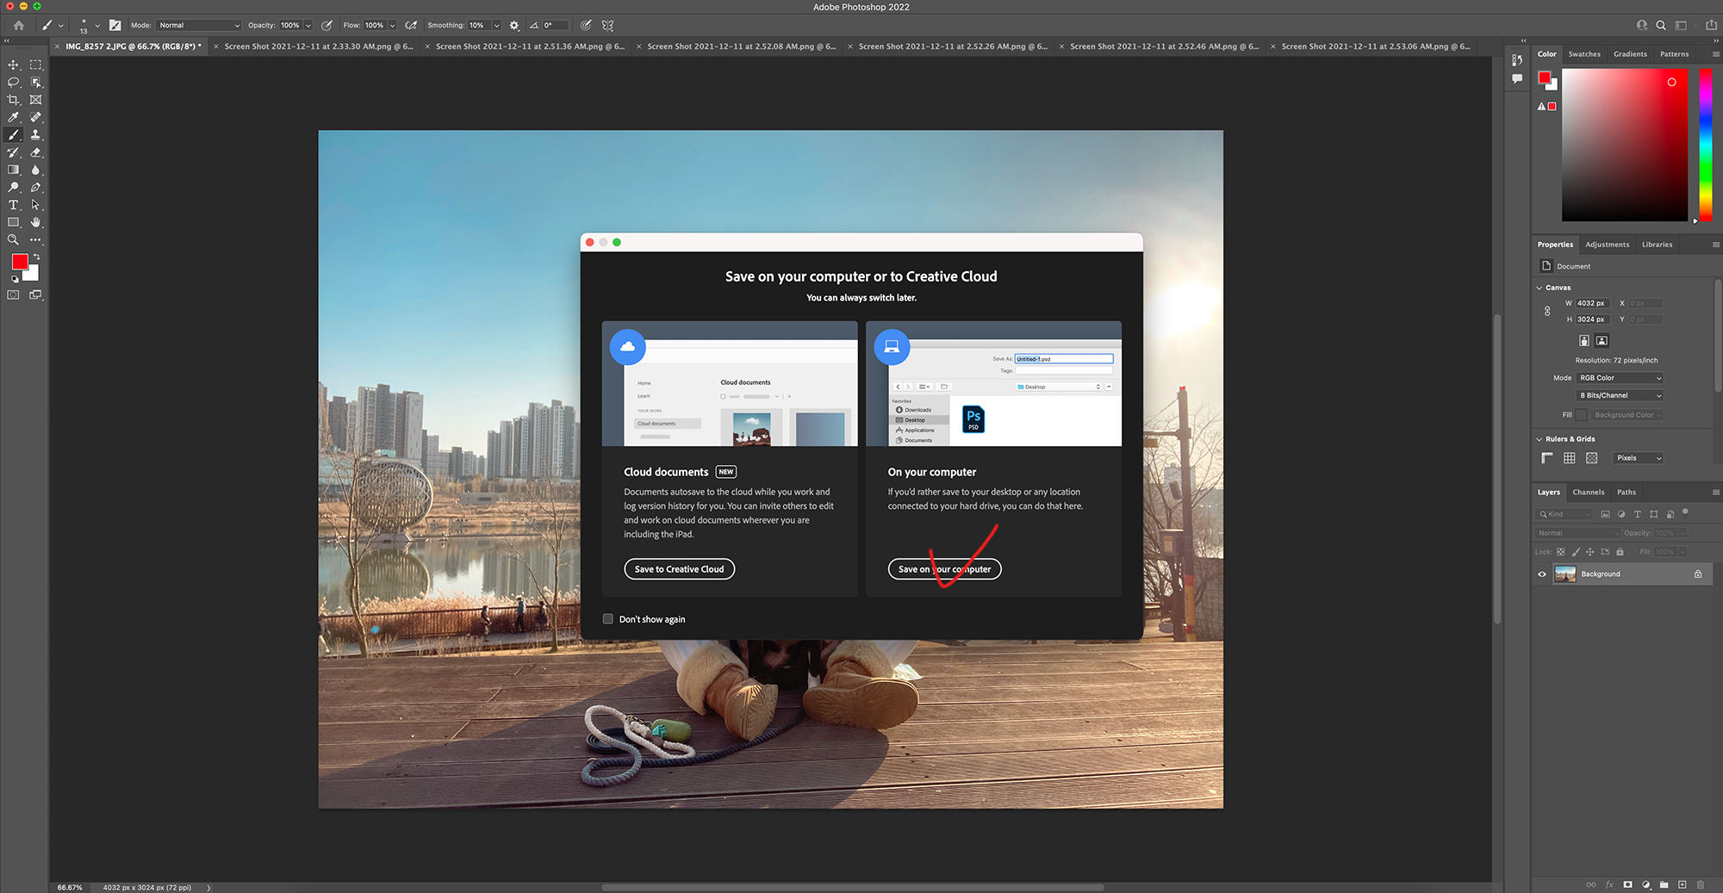Collapse the Canvas section

coord(1540,288)
